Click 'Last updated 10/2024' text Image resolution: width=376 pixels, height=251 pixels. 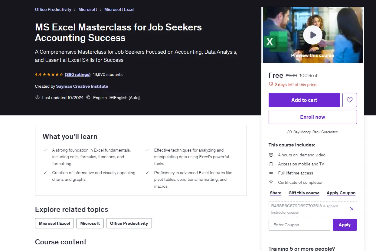point(63,98)
